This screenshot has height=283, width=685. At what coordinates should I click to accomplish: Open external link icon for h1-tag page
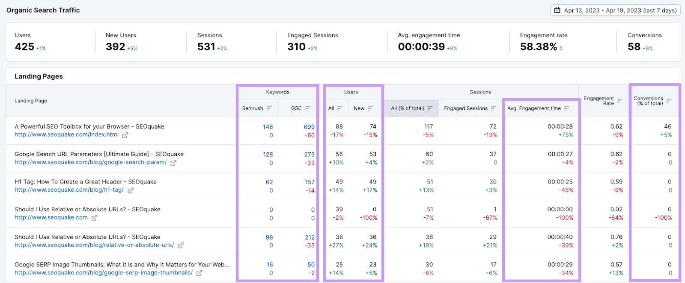pyautogui.click(x=131, y=190)
